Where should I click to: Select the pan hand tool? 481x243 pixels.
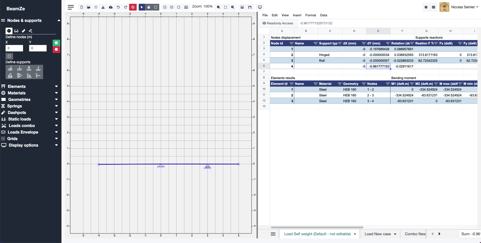tap(149, 7)
